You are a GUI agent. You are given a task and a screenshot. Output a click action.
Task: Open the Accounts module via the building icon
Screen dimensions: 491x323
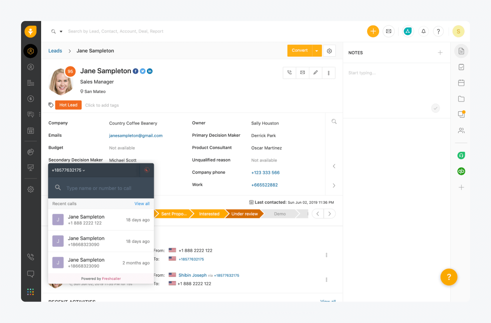point(31,83)
